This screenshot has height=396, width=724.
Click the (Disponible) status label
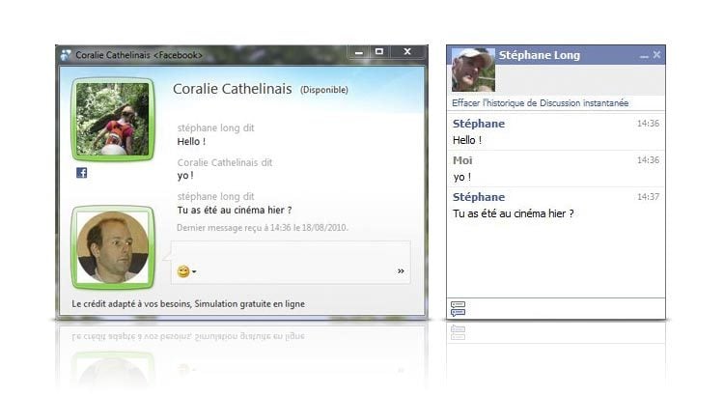pos(324,90)
